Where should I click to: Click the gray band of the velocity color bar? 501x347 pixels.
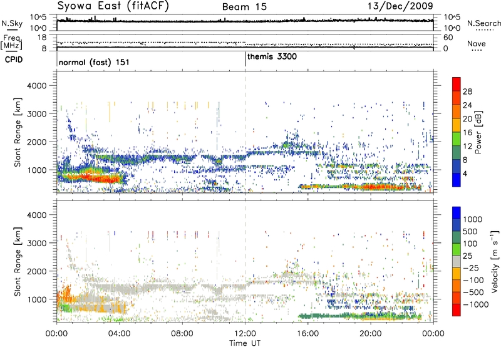click(x=457, y=261)
